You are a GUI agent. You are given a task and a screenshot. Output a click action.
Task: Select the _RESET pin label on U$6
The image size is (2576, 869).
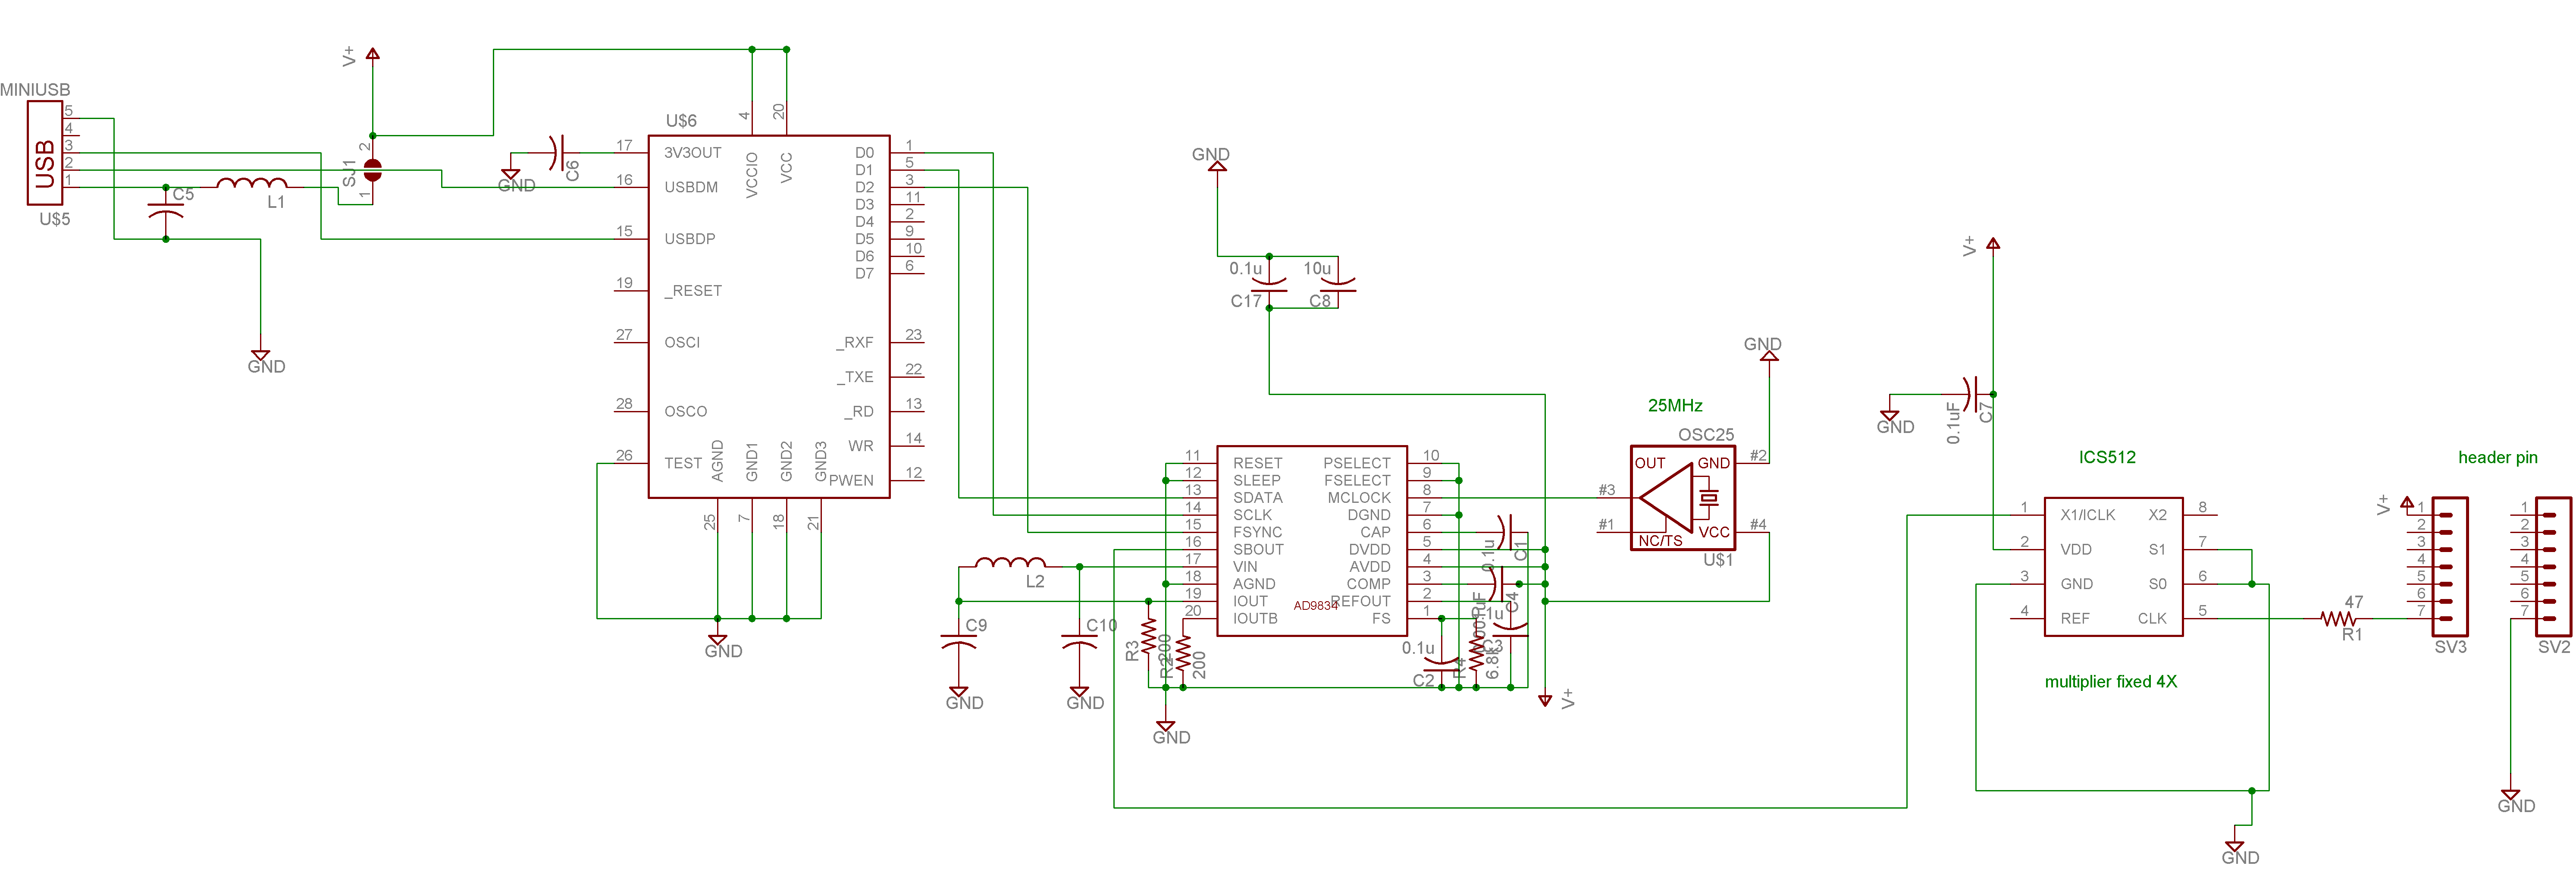693,291
